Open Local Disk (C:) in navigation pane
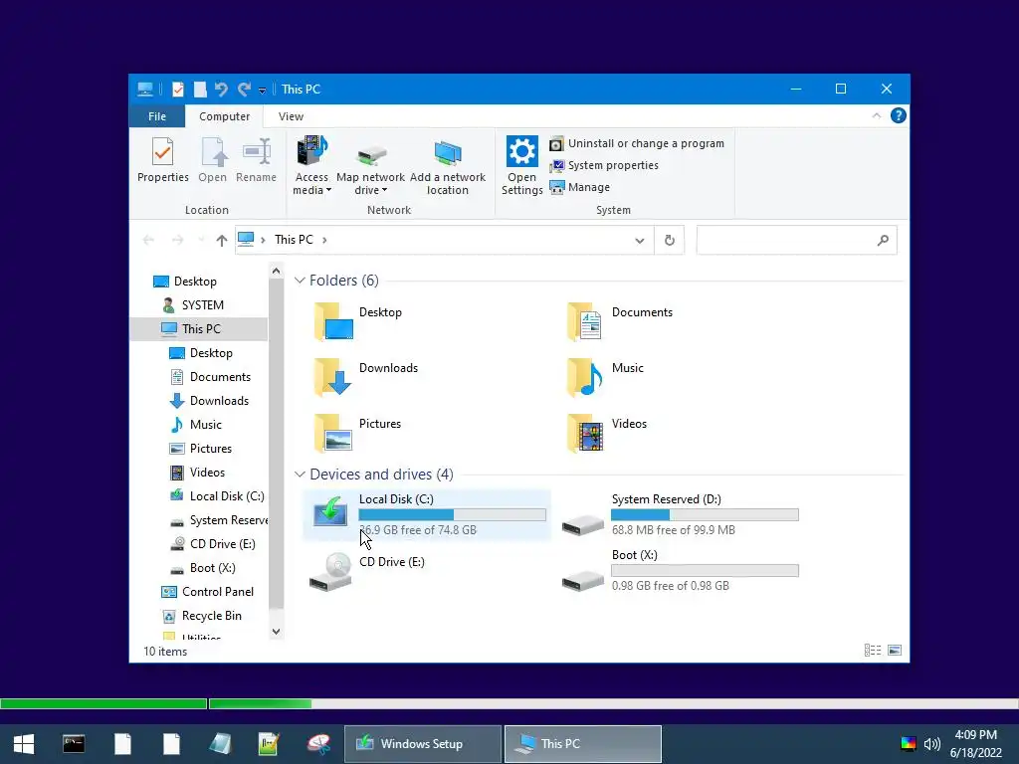 217,496
